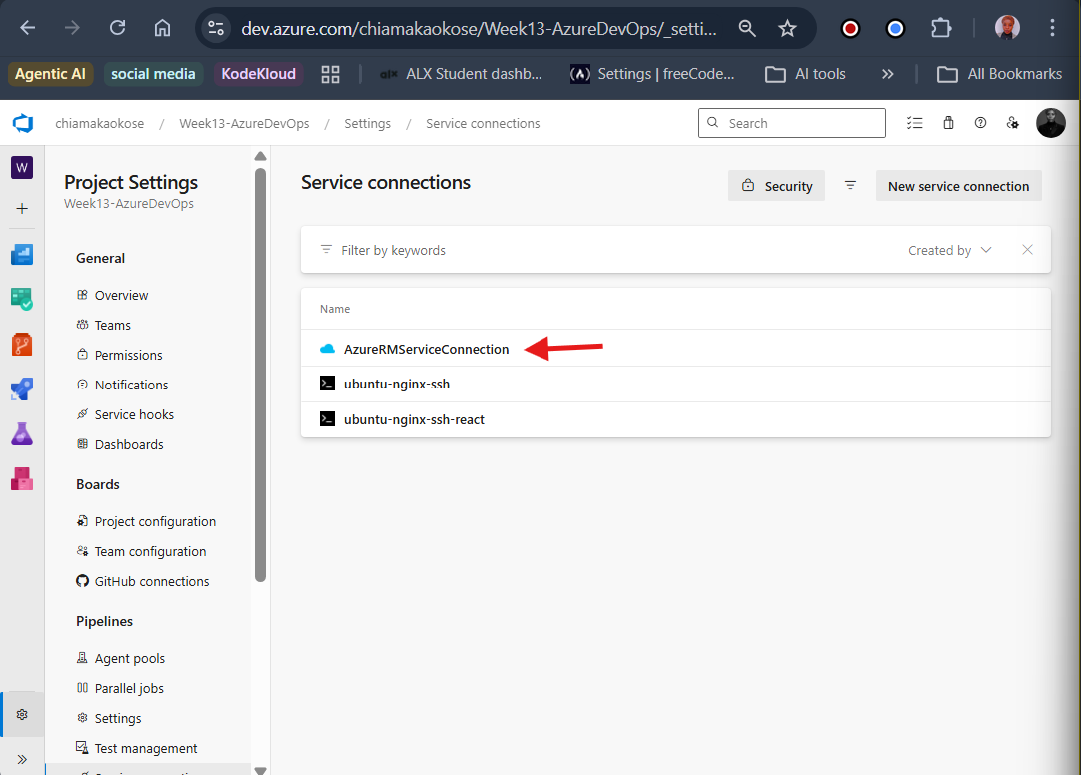Go to chiamakaokose breadcrumb
Screen dimensions: 1081x775
click(x=99, y=123)
